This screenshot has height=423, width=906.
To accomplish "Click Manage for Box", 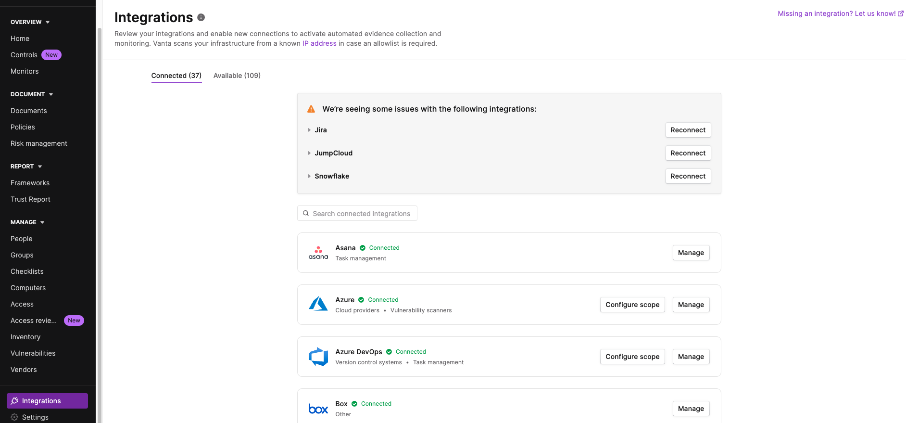I will click(x=691, y=409).
